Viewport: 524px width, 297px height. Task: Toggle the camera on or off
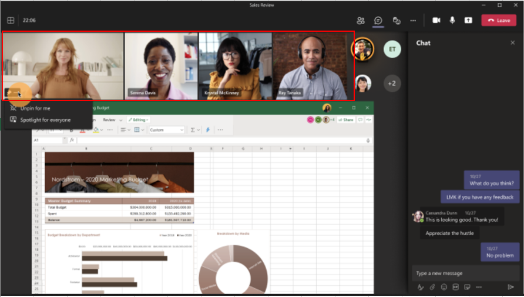(436, 21)
